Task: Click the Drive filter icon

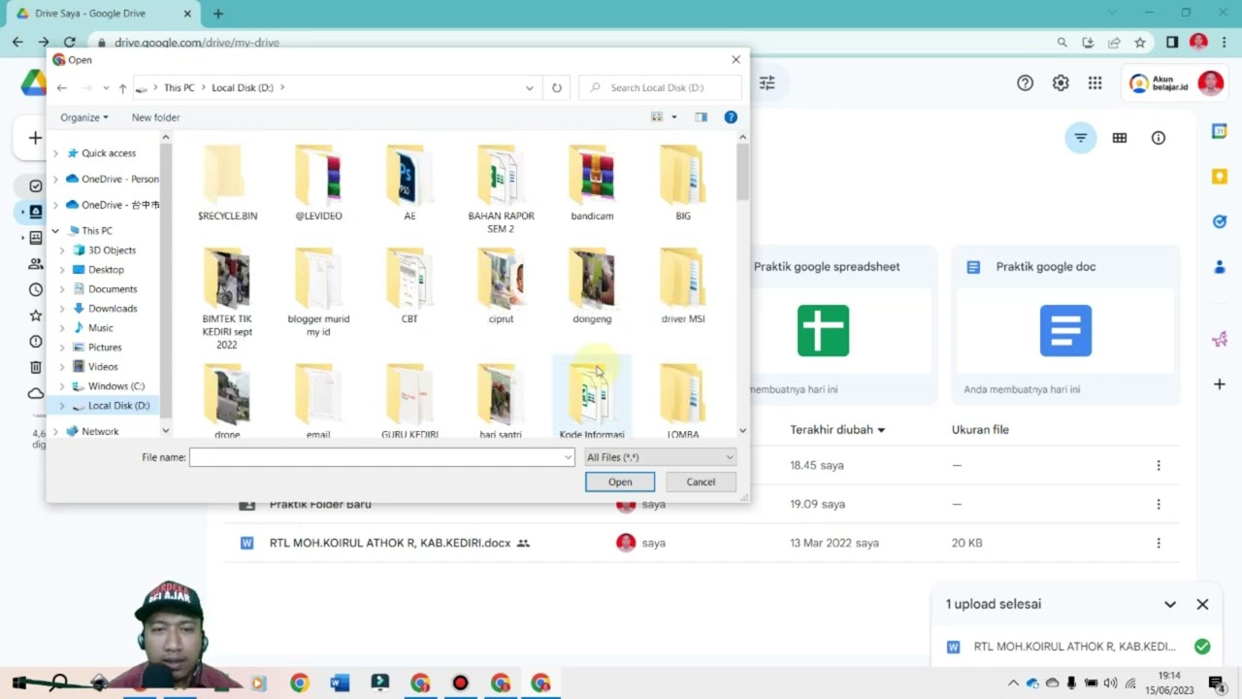Action: (1080, 138)
